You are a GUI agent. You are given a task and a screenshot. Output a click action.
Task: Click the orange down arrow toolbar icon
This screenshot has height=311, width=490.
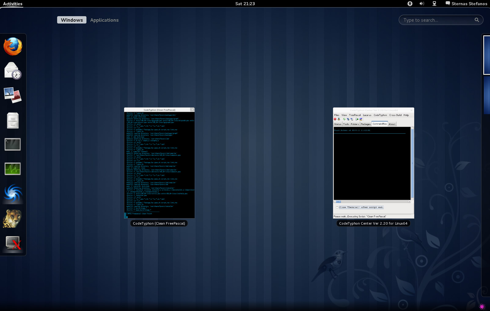pos(339,119)
